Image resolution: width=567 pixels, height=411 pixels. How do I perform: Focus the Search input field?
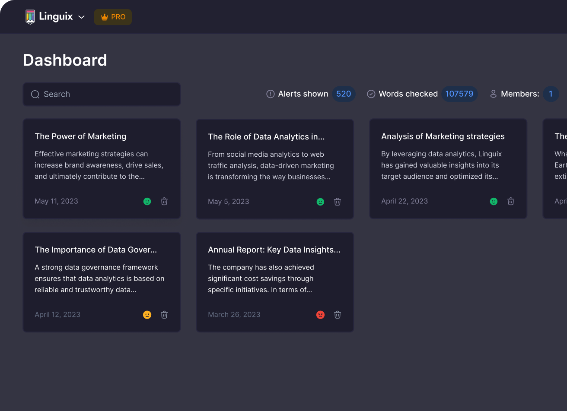(102, 94)
